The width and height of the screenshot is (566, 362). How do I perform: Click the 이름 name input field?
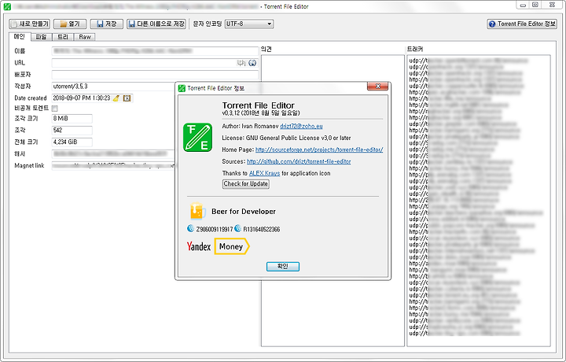[155, 51]
